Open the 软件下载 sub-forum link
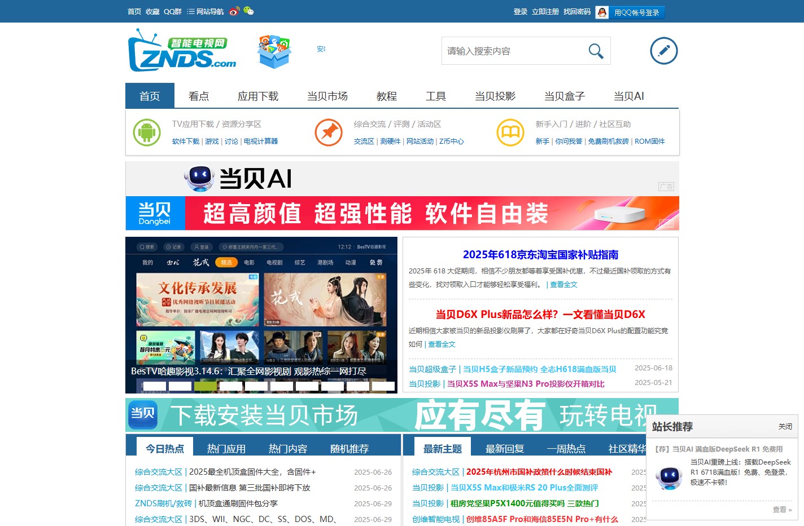The height and width of the screenshot is (526, 804). pos(186,142)
